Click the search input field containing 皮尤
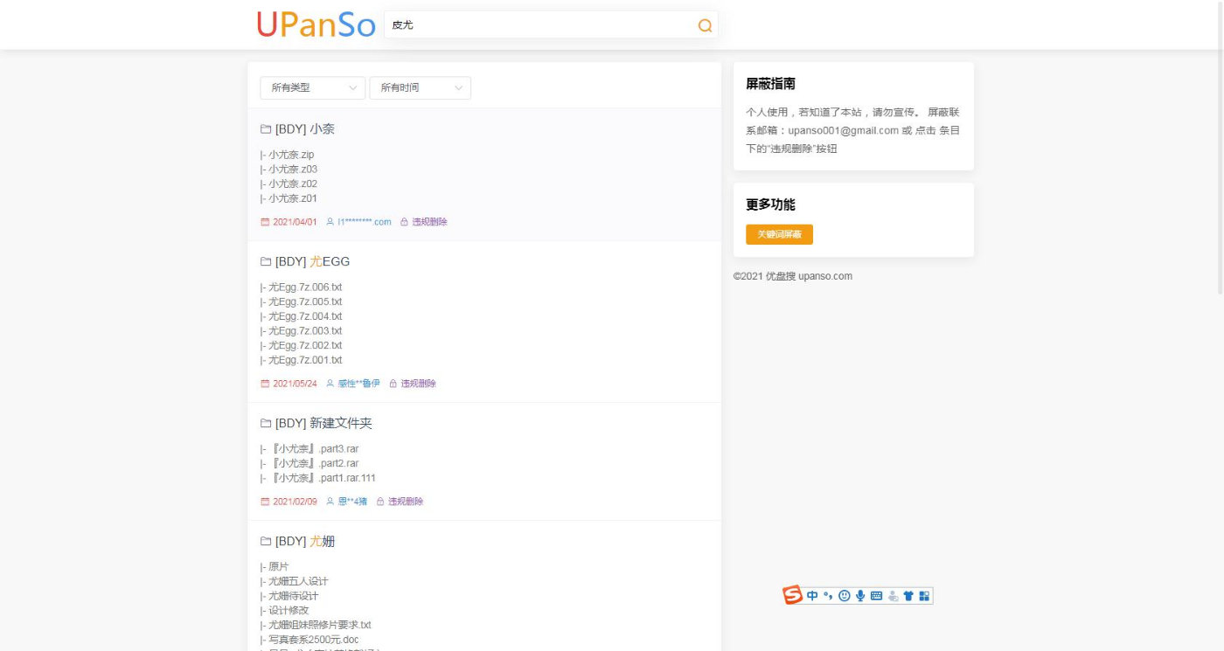The height and width of the screenshot is (651, 1224). [551, 25]
